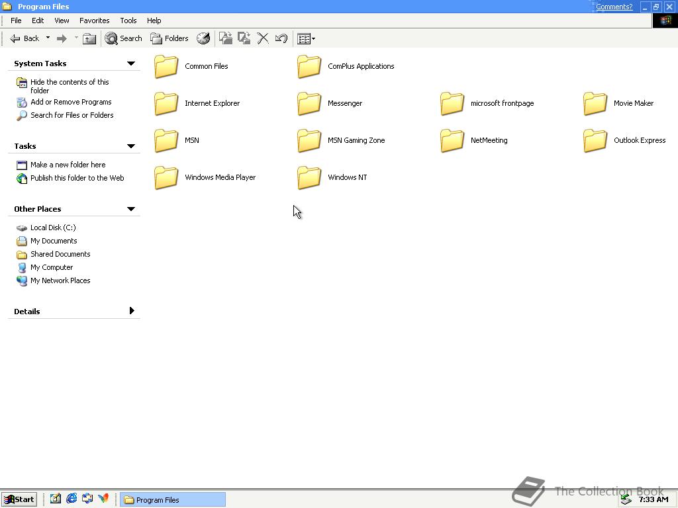Click the title bar folder icon
Screen dimensions: 678x508
pos(7,7)
